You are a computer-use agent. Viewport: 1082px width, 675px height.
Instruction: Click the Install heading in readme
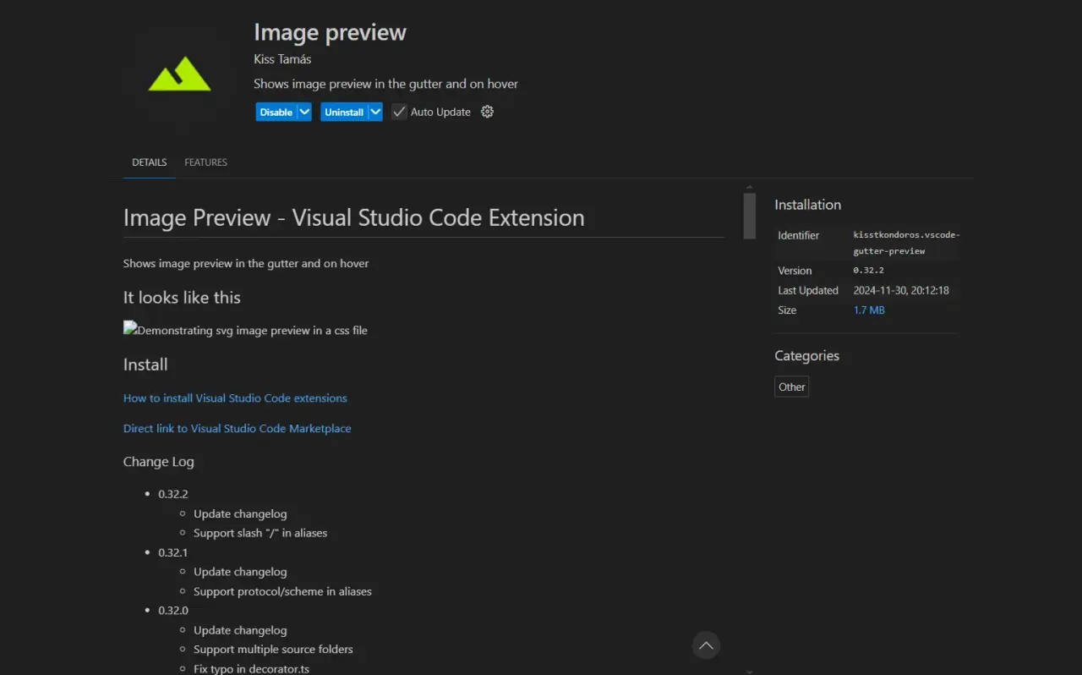click(145, 365)
